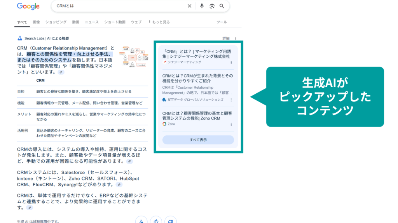The width and height of the screenshot is (398, 223).
Task: Click the link icon after 「顧客関係性マネジメント」といいます
Action: click(x=61, y=72)
